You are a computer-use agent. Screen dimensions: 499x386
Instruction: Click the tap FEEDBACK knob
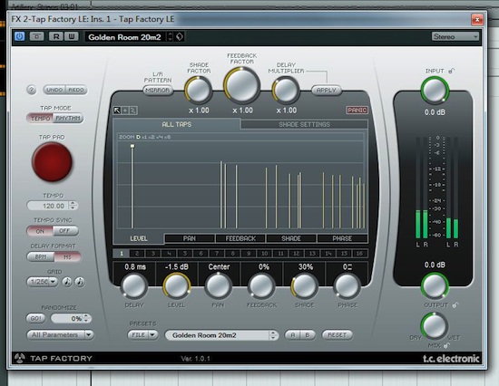[261, 285]
